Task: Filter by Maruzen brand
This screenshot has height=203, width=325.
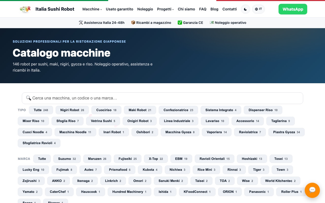Action: [97, 159]
